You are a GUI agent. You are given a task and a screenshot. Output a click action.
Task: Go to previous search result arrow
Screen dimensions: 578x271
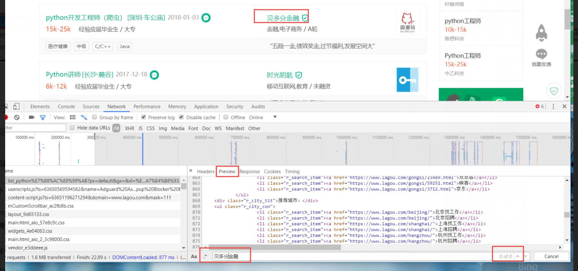tap(518, 256)
